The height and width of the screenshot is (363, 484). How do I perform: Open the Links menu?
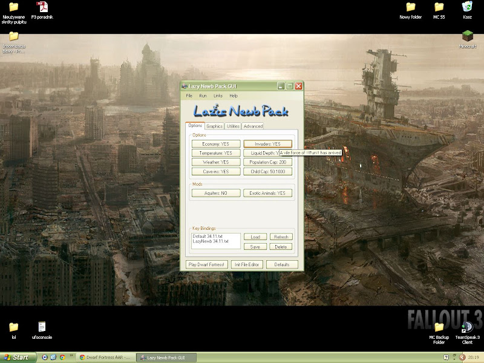tap(218, 96)
